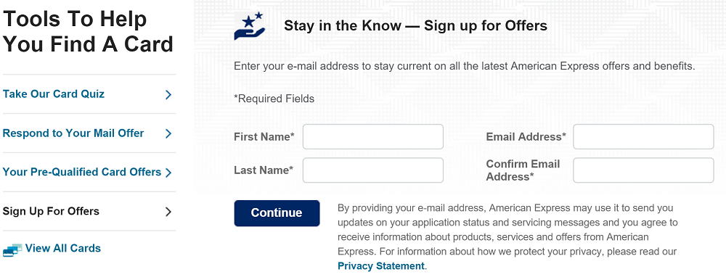Viewport: 726px width, 277px height.
Task: Click the Continue button
Action: click(277, 213)
